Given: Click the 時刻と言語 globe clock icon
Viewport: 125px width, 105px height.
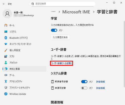Looking at the screenshot, I should 6,69.
